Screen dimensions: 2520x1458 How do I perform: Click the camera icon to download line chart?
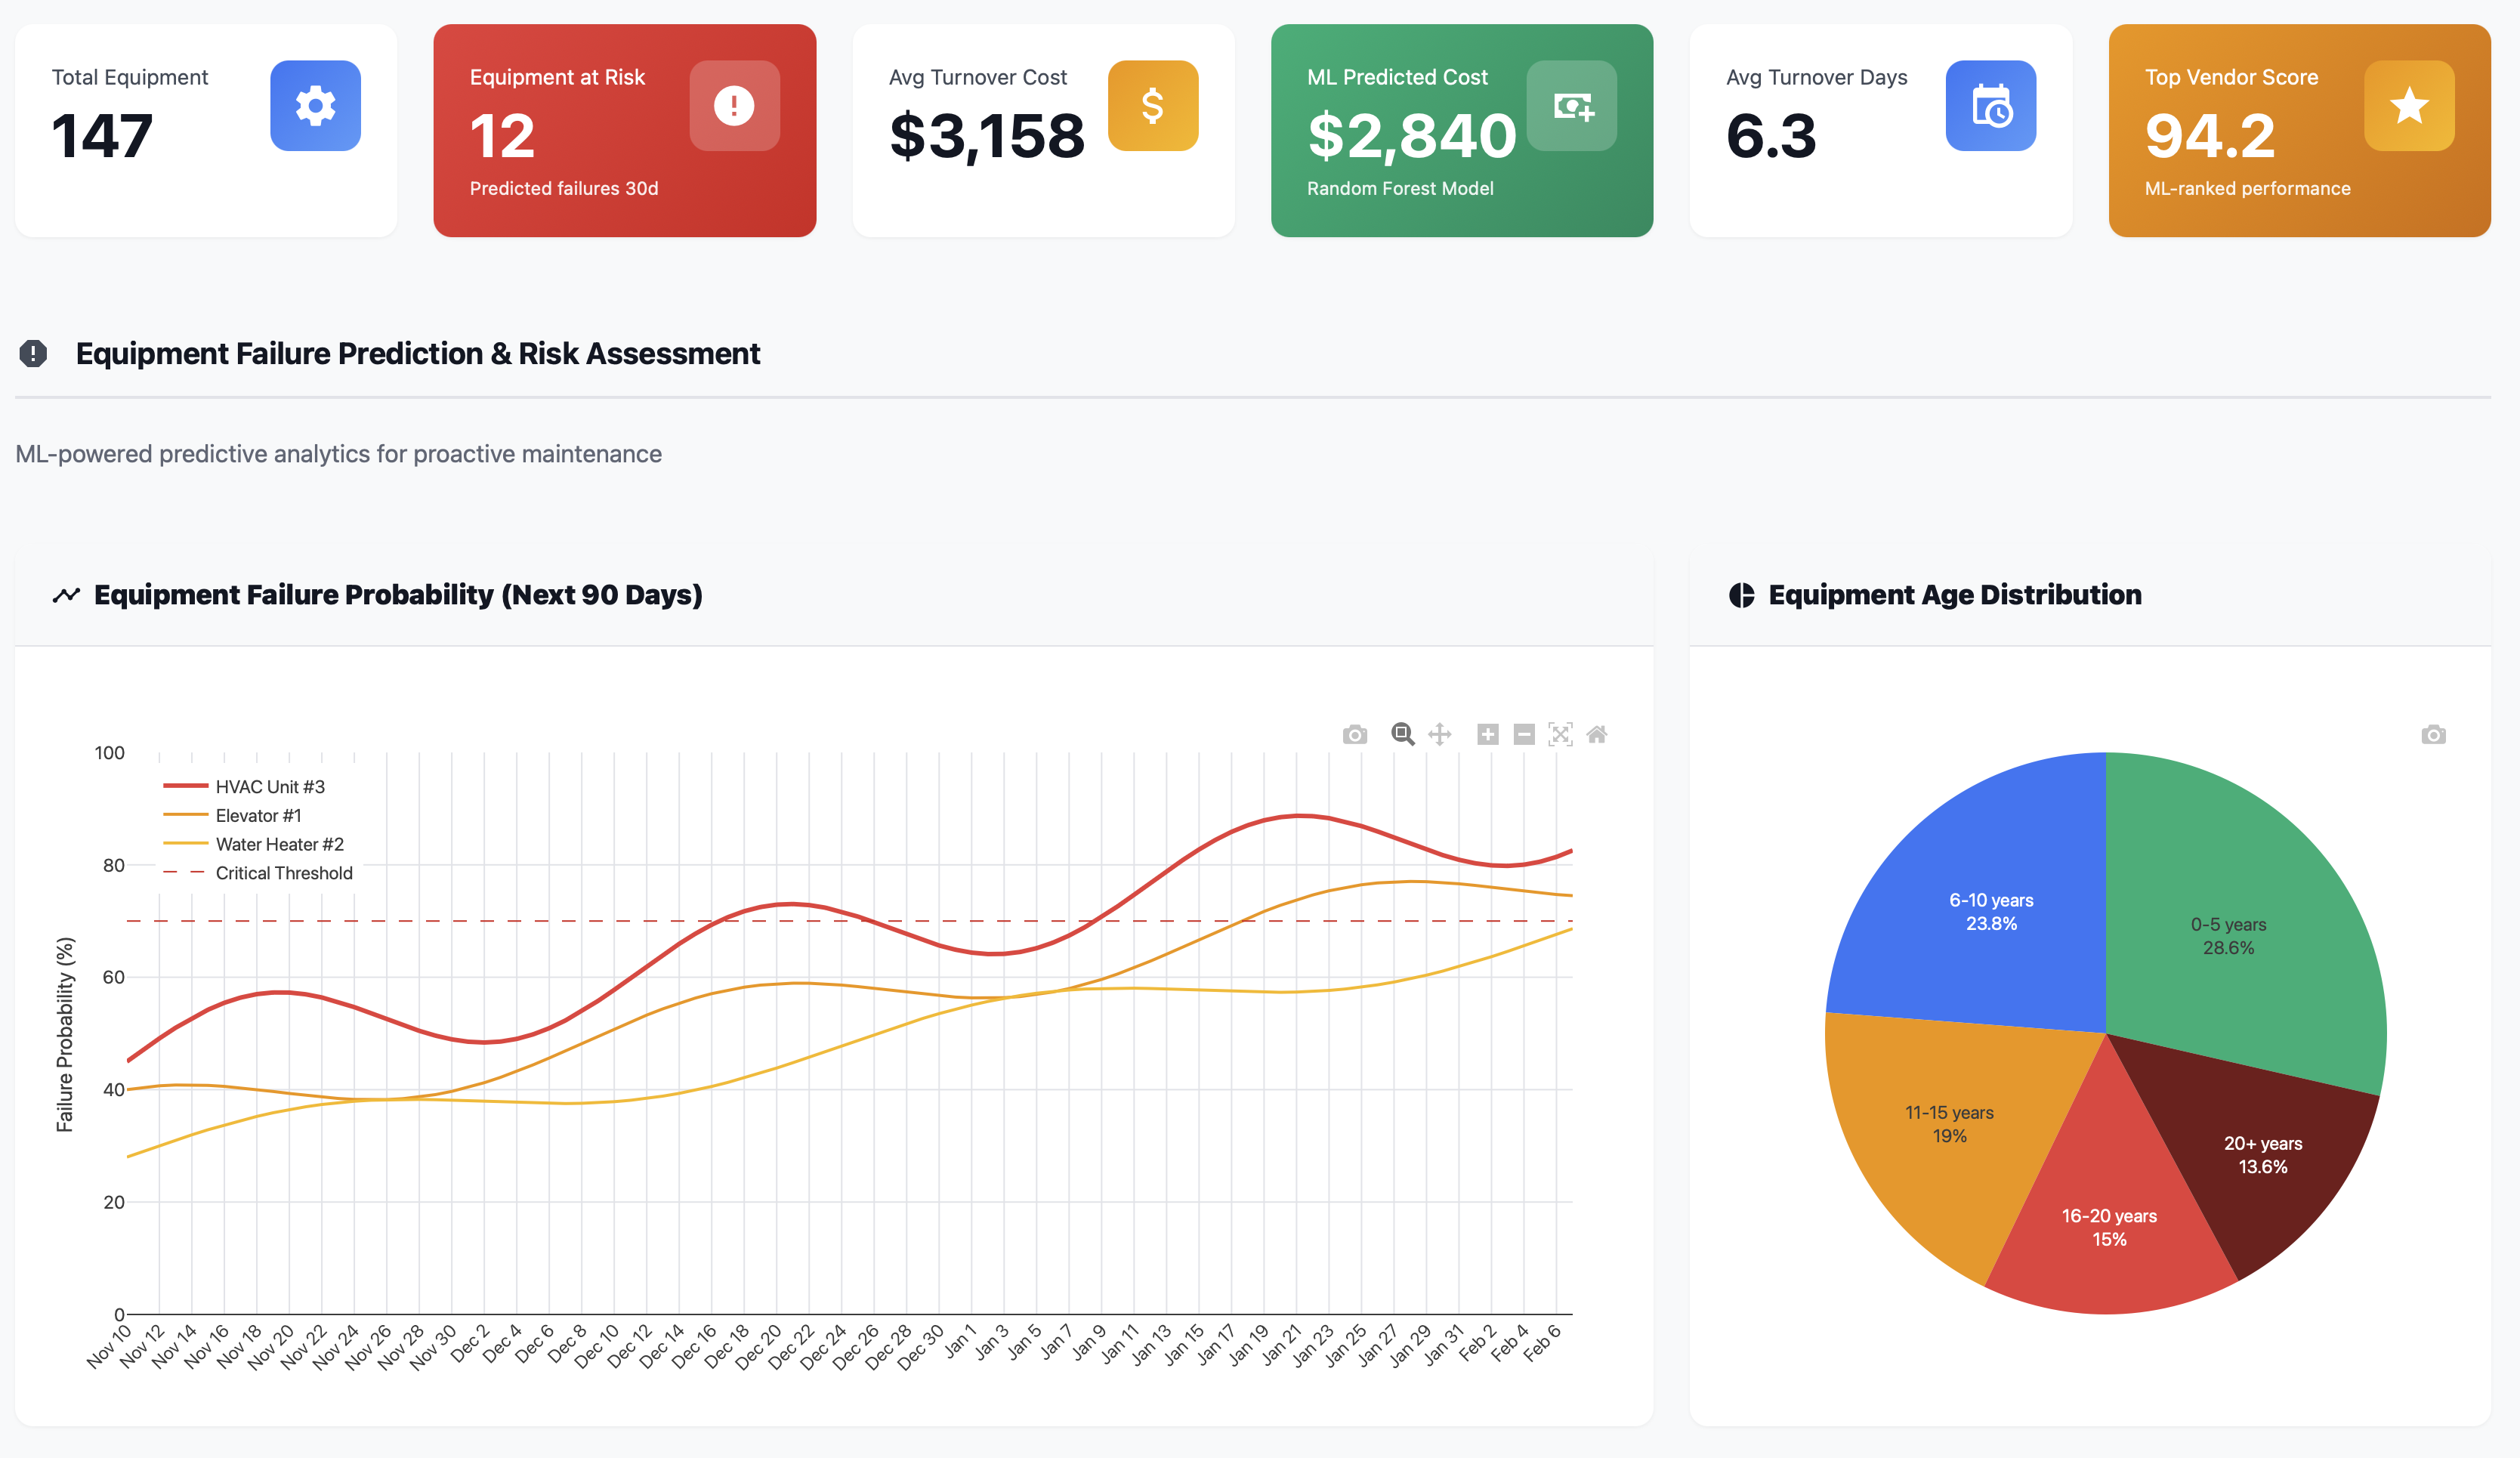point(1355,735)
